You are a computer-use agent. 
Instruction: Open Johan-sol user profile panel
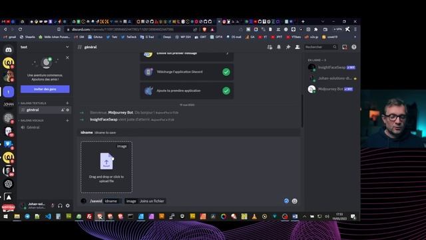pos(33,206)
